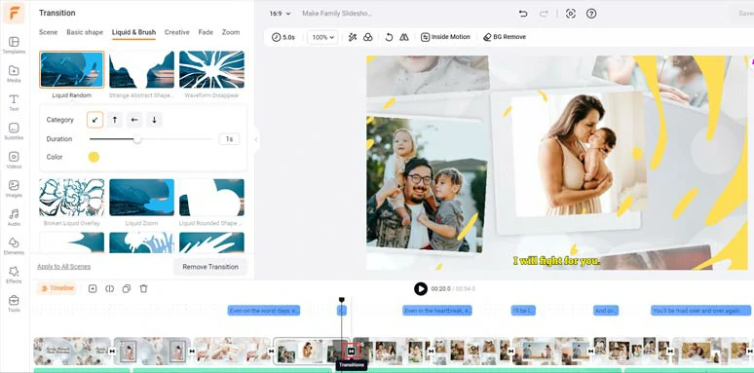Open the 16:9 aspect ratio dropdown

click(280, 14)
